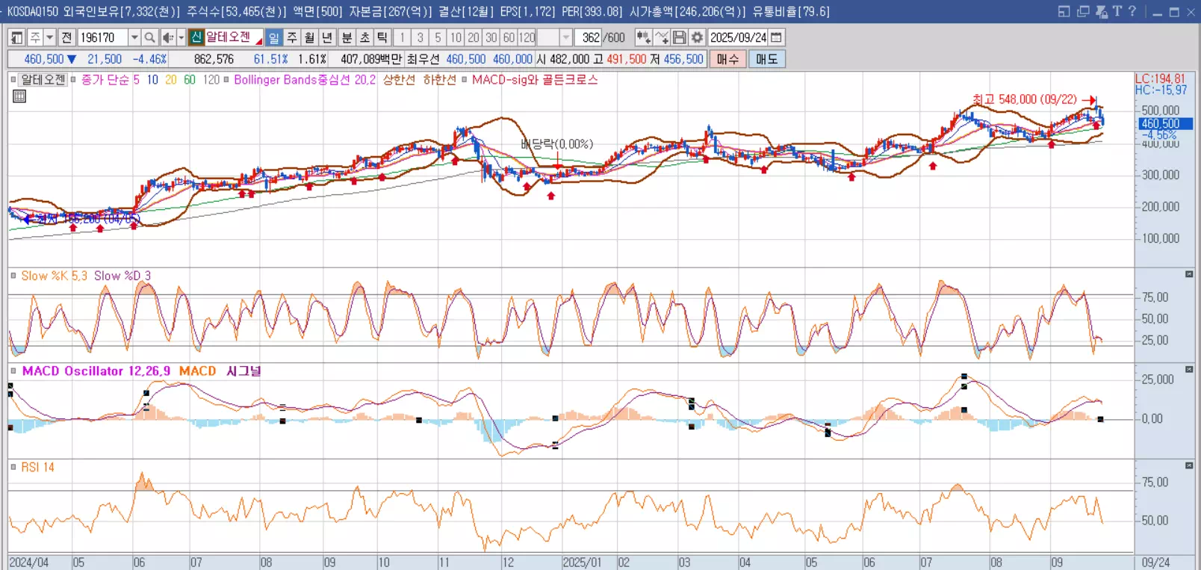Click the 2025/01 label on time axis
1201x570 pixels.
(581, 563)
